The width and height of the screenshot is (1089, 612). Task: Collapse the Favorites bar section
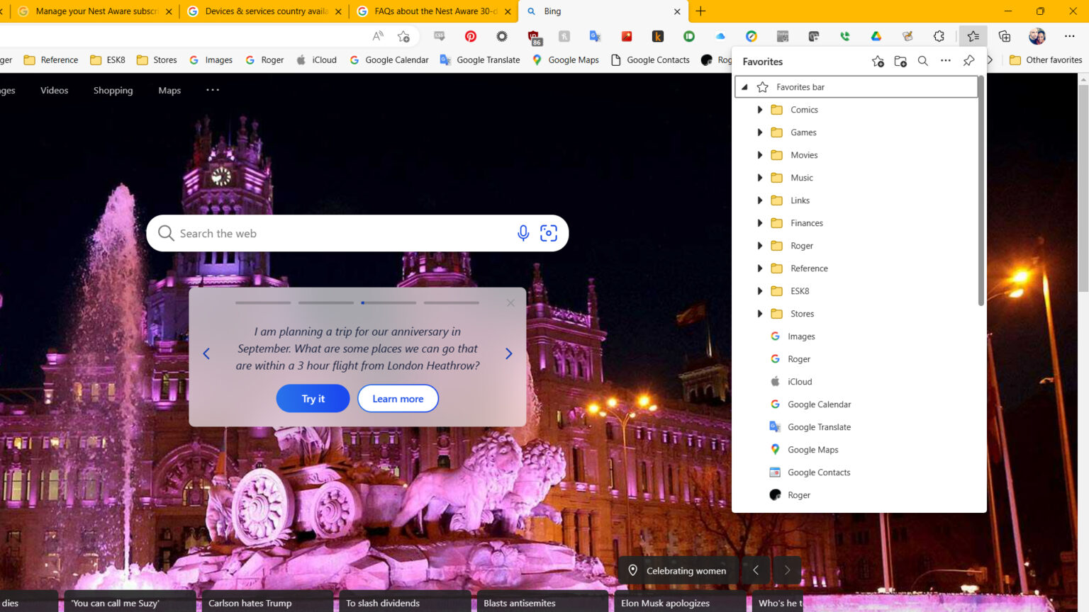click(x=744, y=86)
